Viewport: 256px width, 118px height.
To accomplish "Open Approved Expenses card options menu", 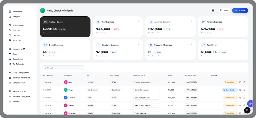I will [191, 21].
